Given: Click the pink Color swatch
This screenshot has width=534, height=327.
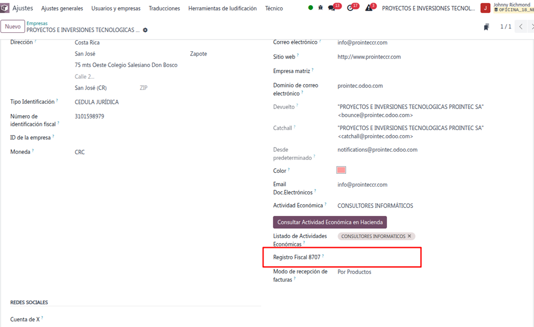Looking at the screenshot, I should pyautogui.click(x=341, y=170).
